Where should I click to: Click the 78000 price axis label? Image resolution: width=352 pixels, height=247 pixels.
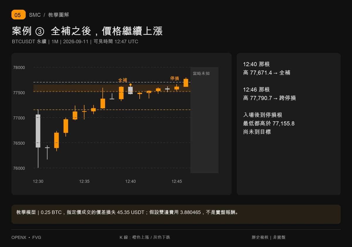point(19,67)
